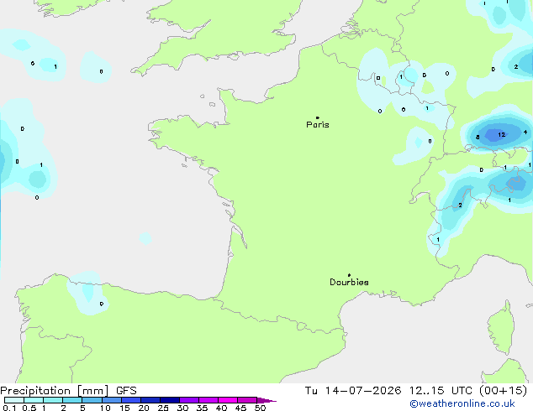Click the legend swatch between 10 and 15

112,400
